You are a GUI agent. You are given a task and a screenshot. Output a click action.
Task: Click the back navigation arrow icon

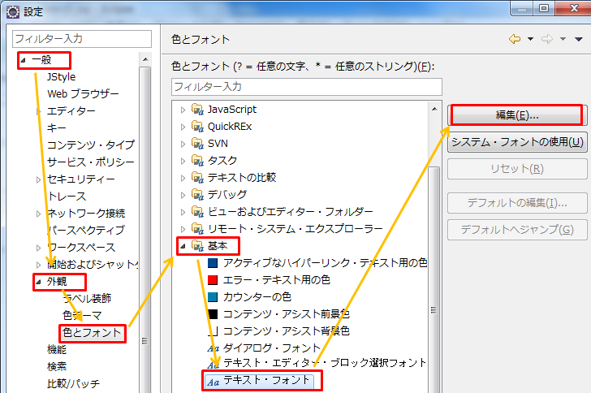[515, 39]
